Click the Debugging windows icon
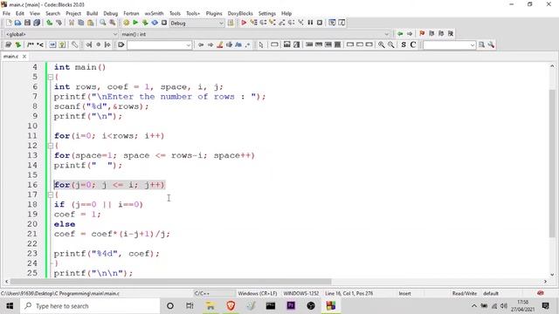The image size is (559, 314). (332, 23)
